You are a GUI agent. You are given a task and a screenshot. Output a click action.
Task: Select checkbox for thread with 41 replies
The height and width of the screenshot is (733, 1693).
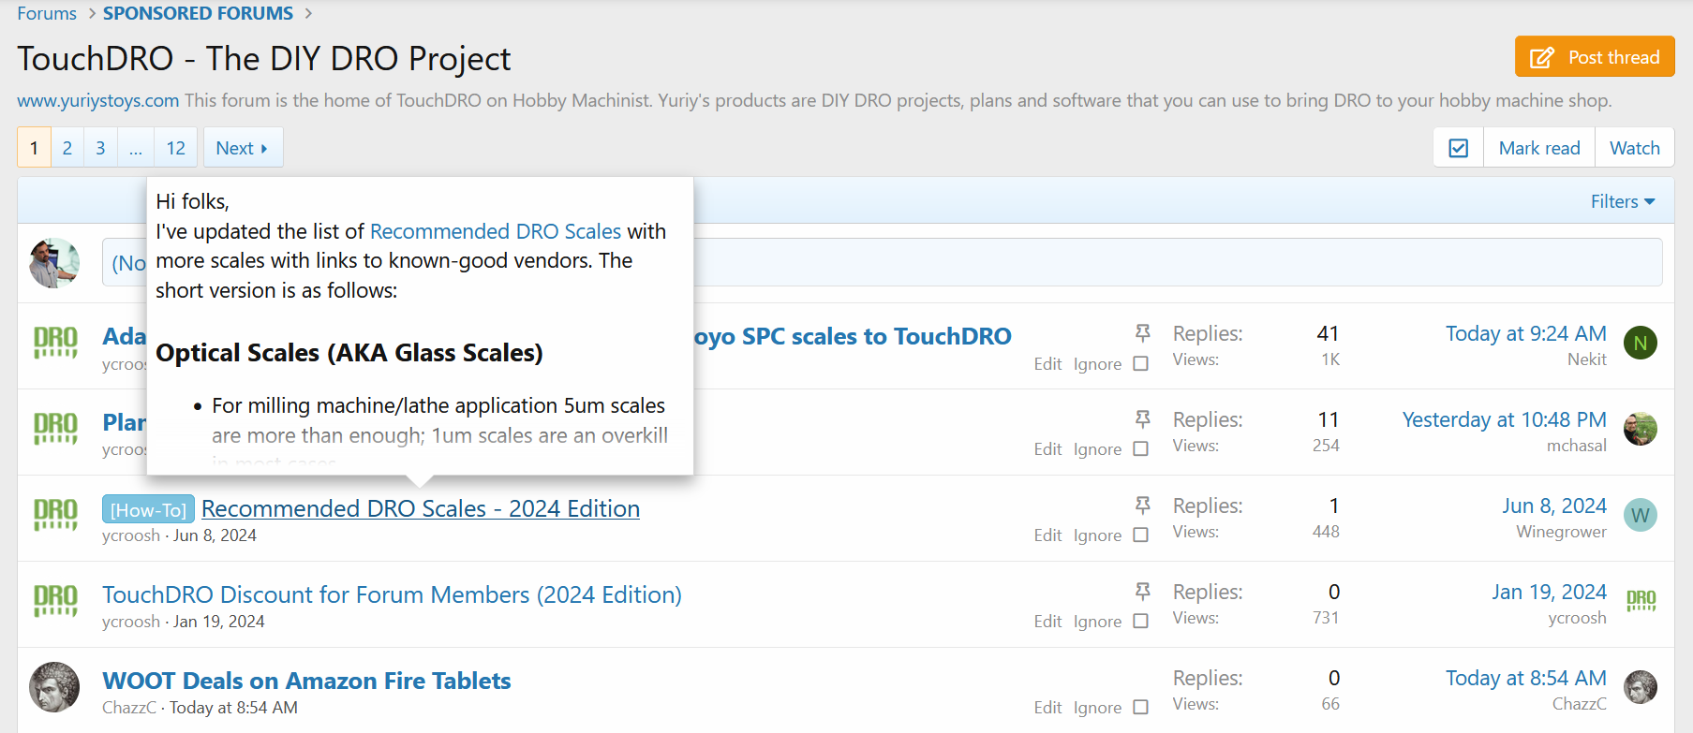pyautogui.click(x=1140, y=363)
